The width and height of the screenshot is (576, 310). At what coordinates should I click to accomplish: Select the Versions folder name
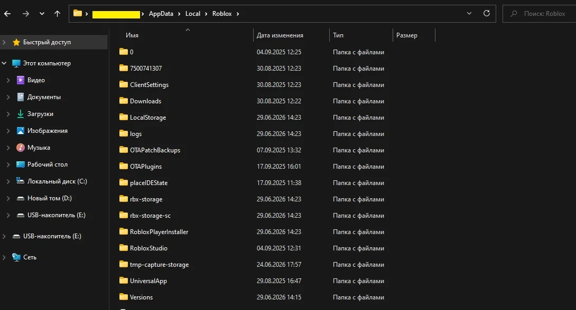pos(142,297)
